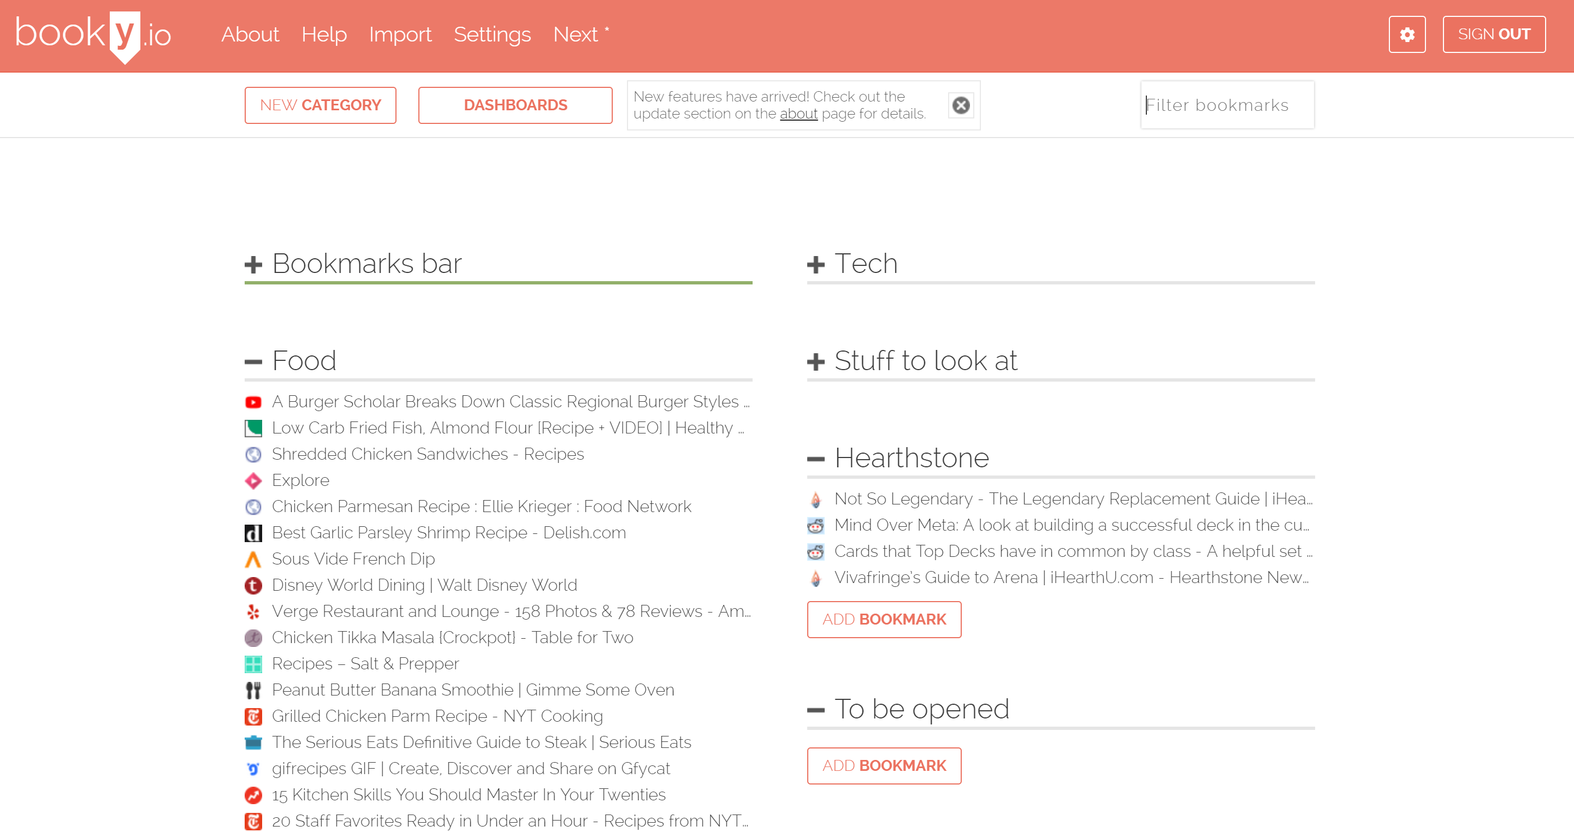Collapse the Hearthstone category

pyautogui.click(x=816, y=459)
